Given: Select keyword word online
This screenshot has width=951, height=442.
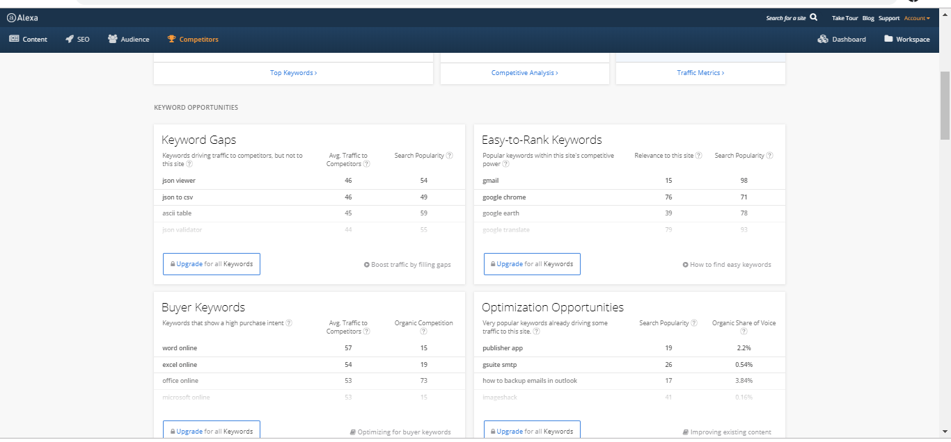Looking at the screenshot, I should tap(178, 348).
